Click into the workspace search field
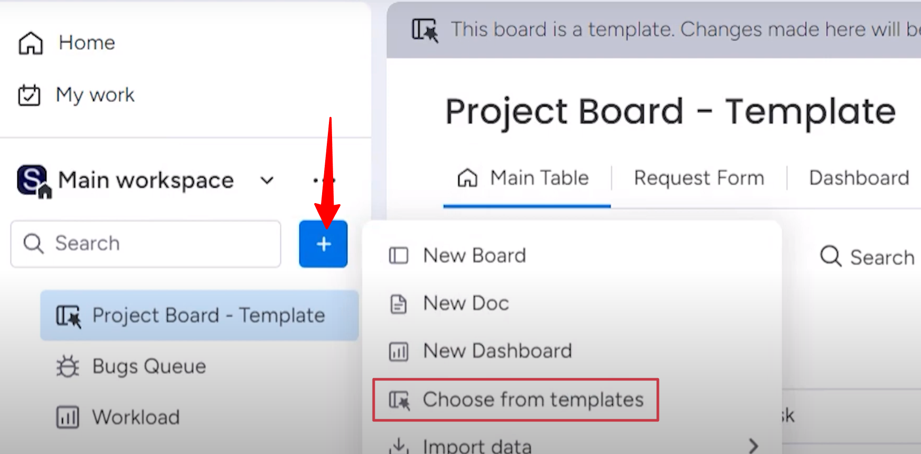921x454 pixels. coord(146,244)
